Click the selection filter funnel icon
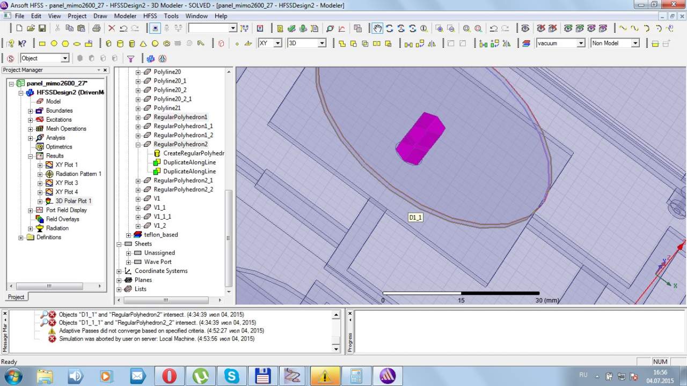This screenshot has height=386, width=687. [130, 58]
